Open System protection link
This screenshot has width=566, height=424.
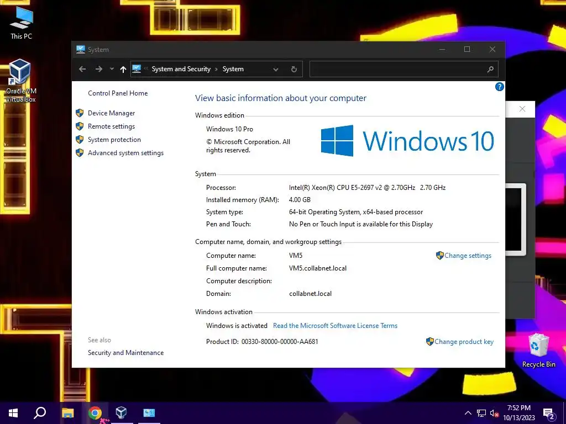114,140
